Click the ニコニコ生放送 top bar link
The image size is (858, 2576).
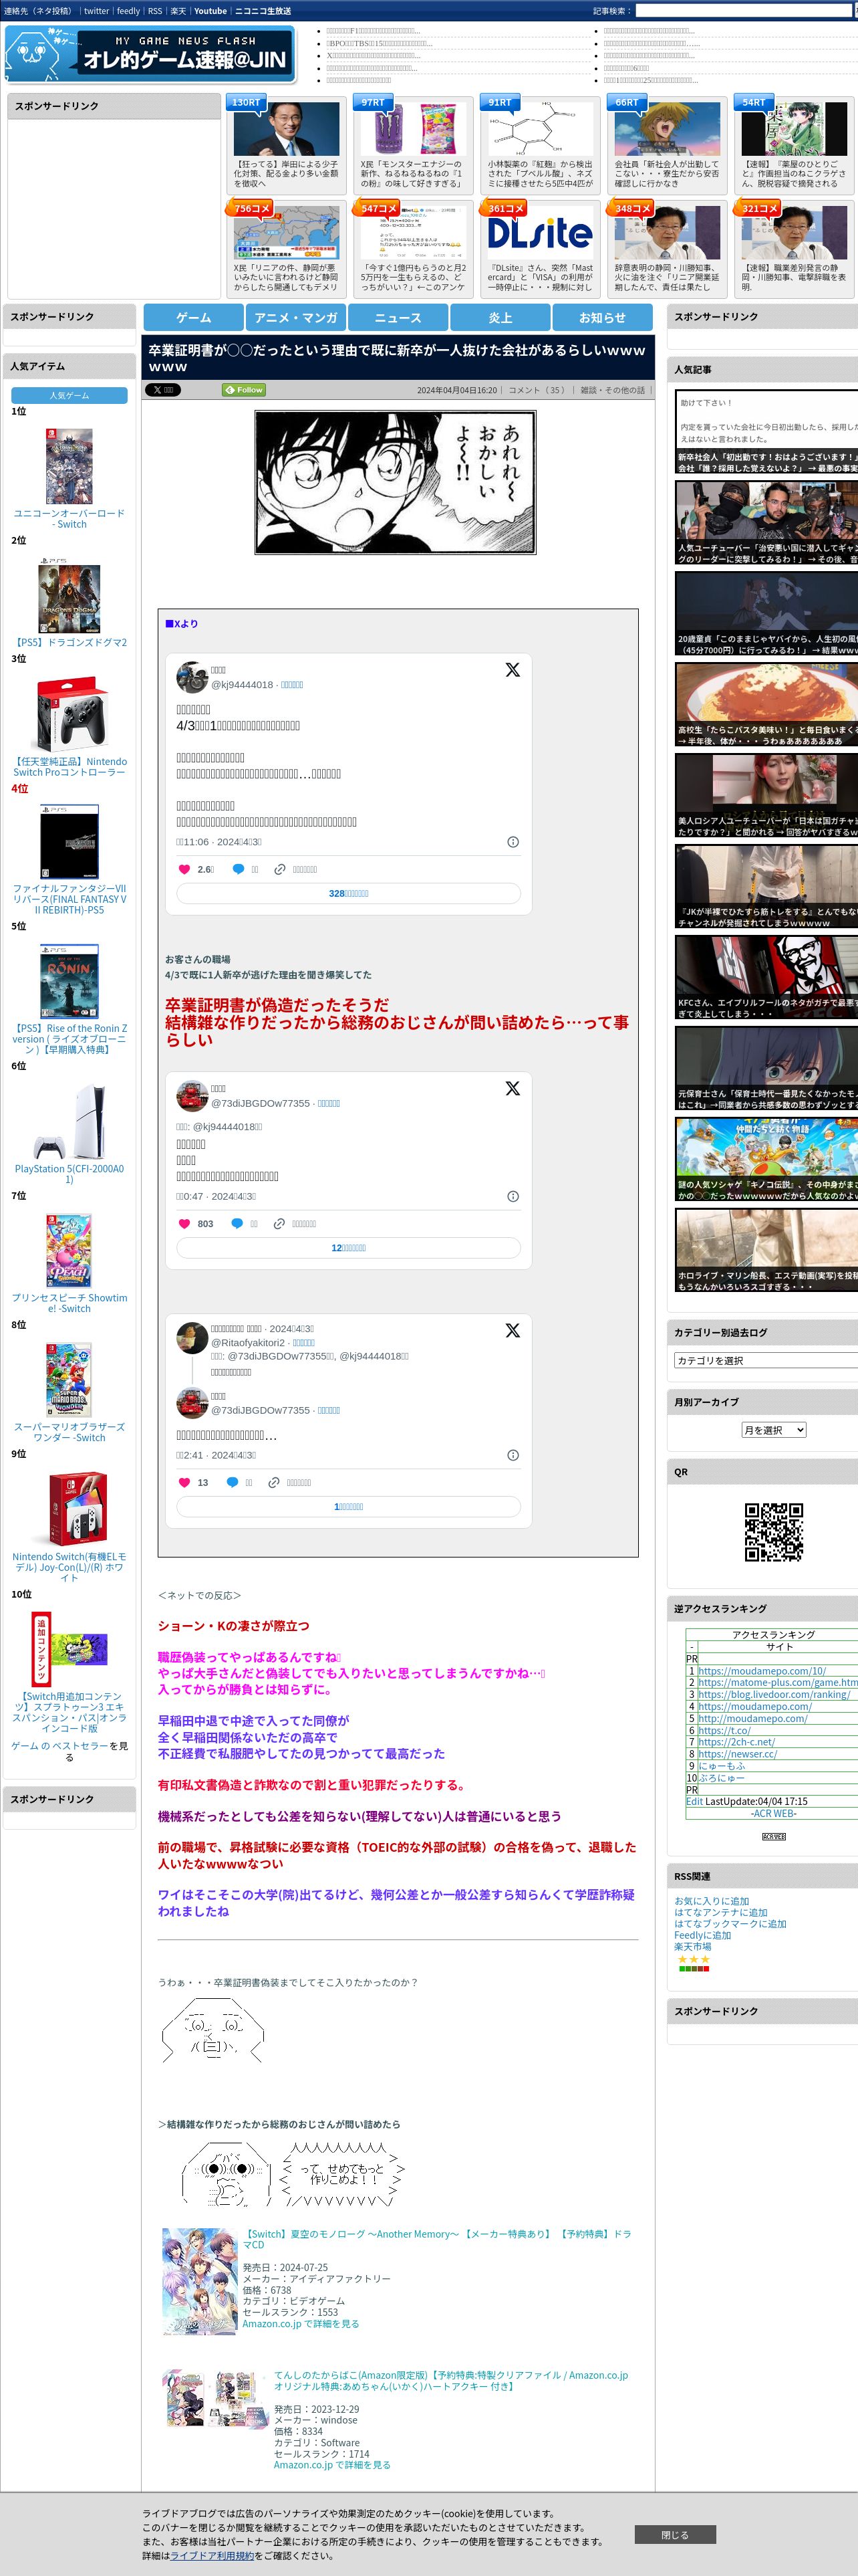(x=263, y=11)
